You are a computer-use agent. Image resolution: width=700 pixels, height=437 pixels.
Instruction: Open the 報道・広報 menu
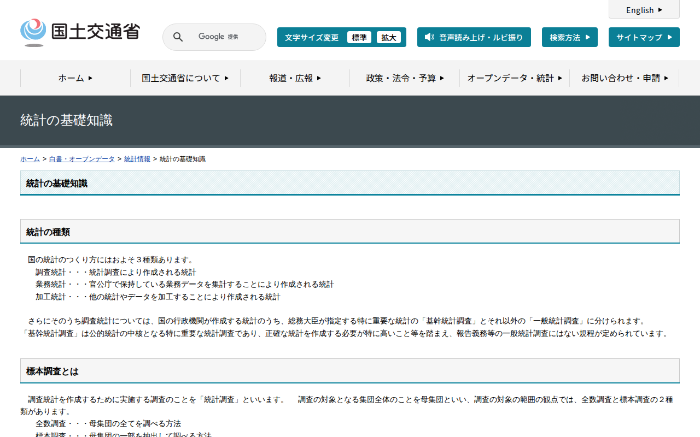(295, 78)
